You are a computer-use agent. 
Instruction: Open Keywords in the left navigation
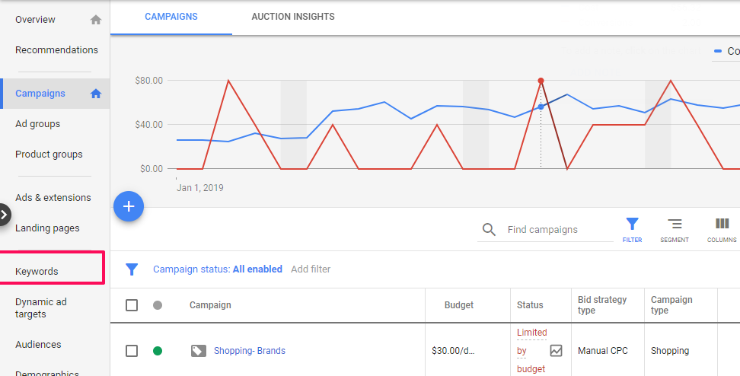coord(37,272)
